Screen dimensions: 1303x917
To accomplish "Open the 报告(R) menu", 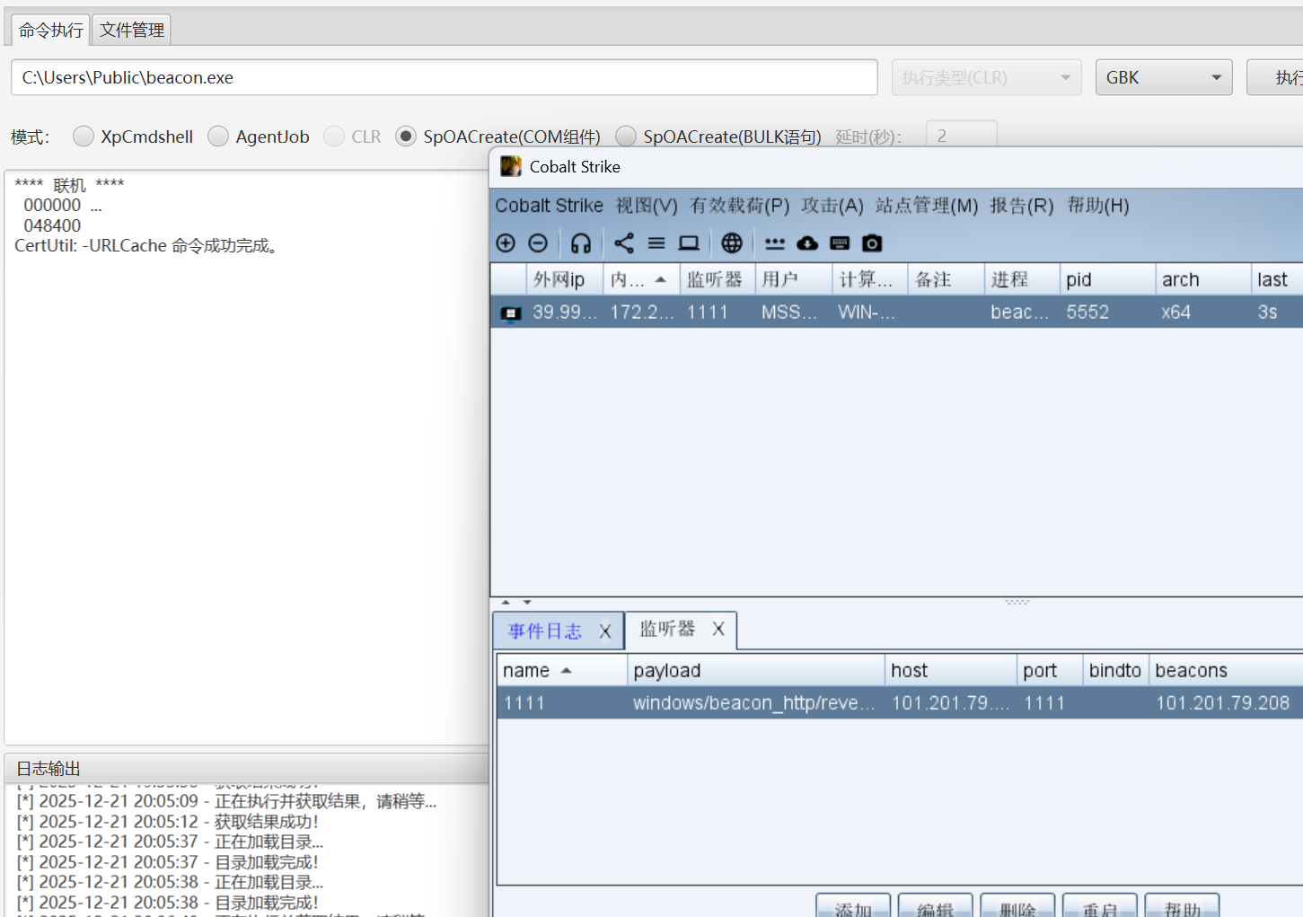I will pyautogui.click(x=1022, y=206).
